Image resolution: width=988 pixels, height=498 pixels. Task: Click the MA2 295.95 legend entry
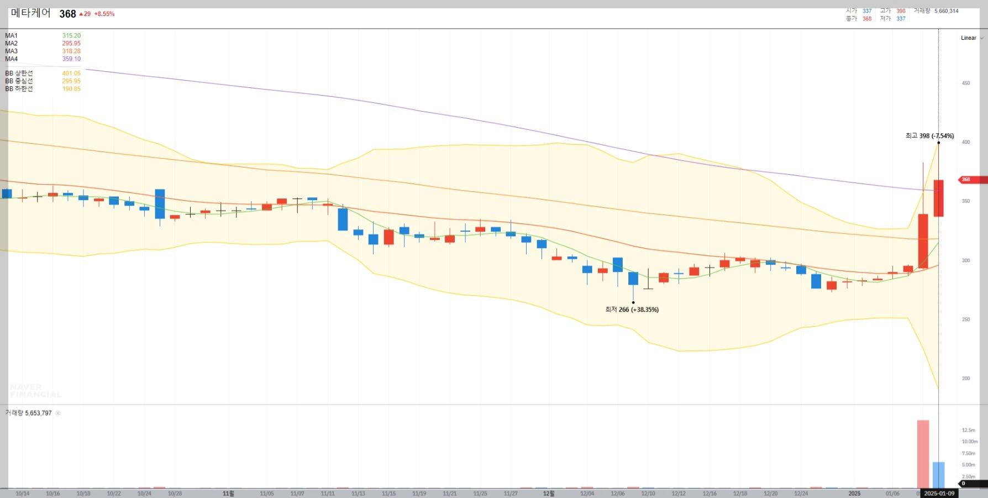click(43, 44)
